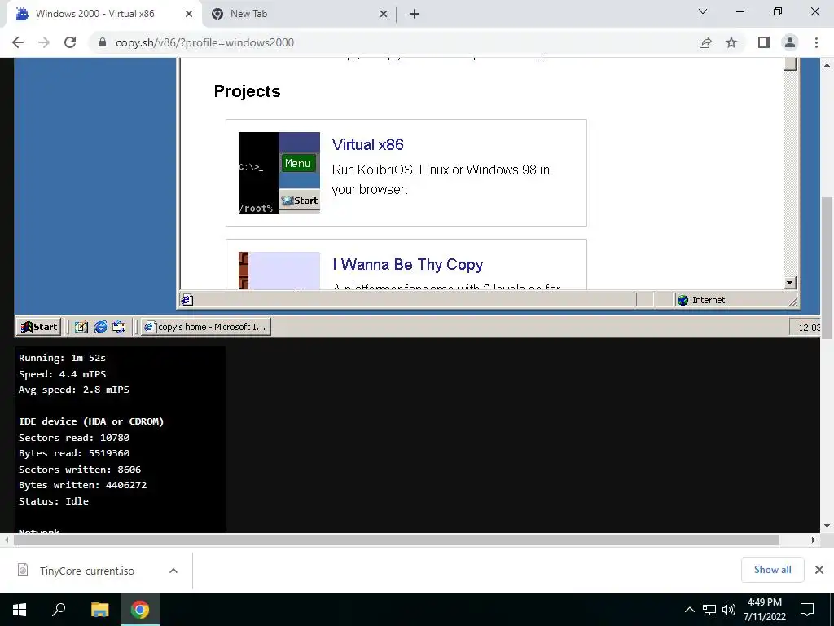
Task: Click the Sectors read: 10780 text
Action: (x=74, y=438)
